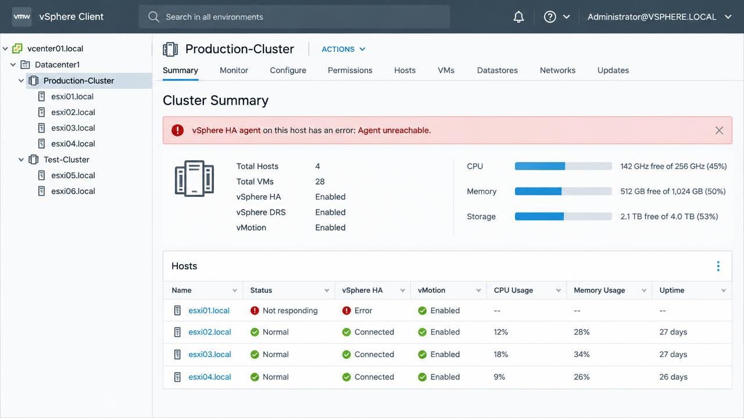The width and height of the screenshot is (744, 418).
Task: Open the CPU Usage column filter arrow
Action: point(558,290)
